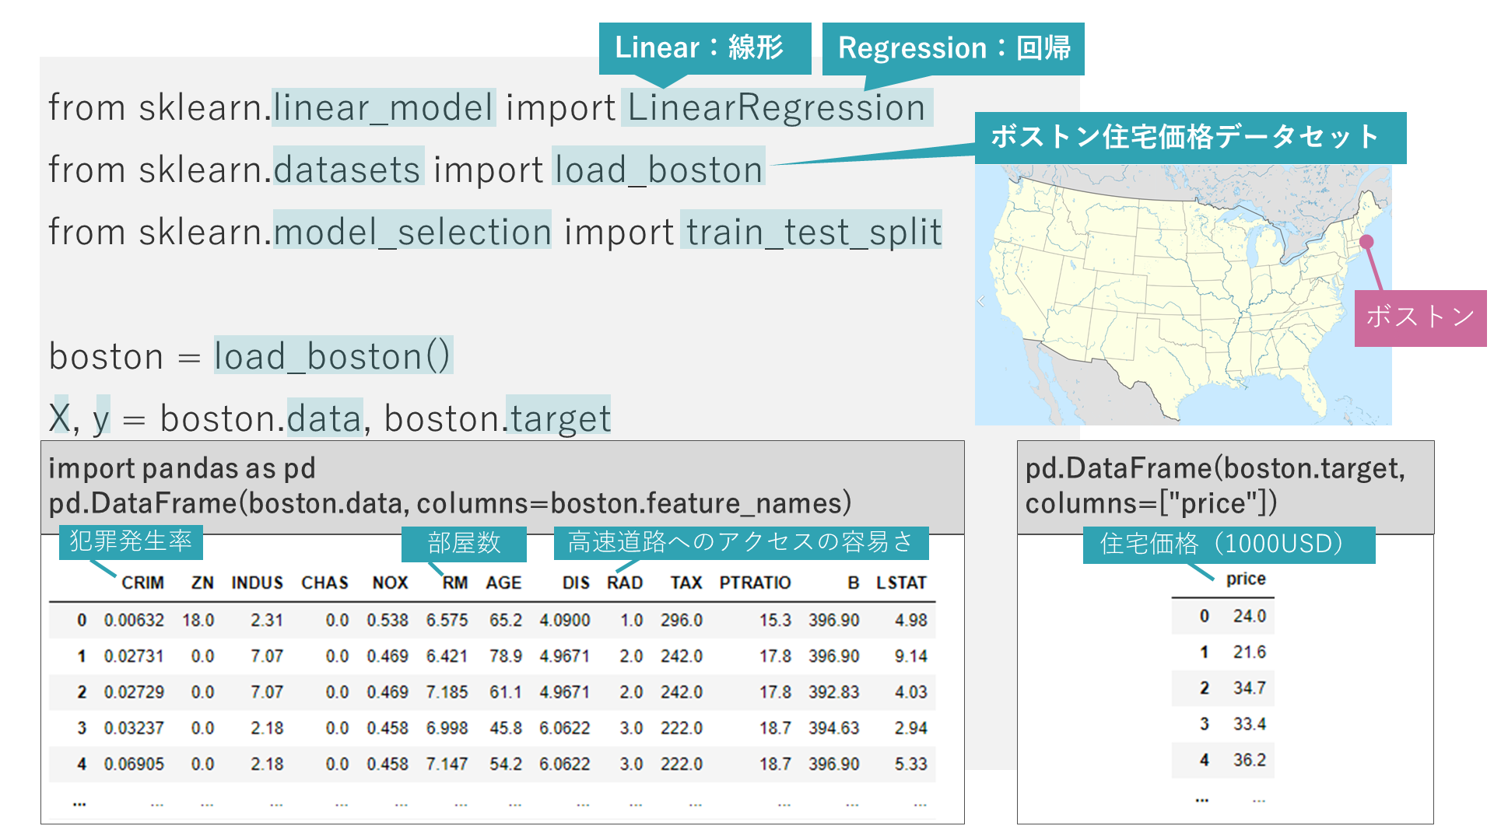Click the Regression：回帰 callout label
Image resolution: width=1494 pixels, height=840 pixels.
pyautogui.click(x=953, y=48)
